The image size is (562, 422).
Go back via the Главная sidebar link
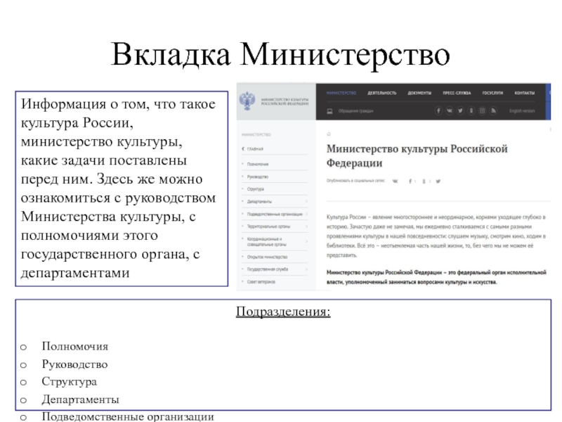(x=254, y=149)
